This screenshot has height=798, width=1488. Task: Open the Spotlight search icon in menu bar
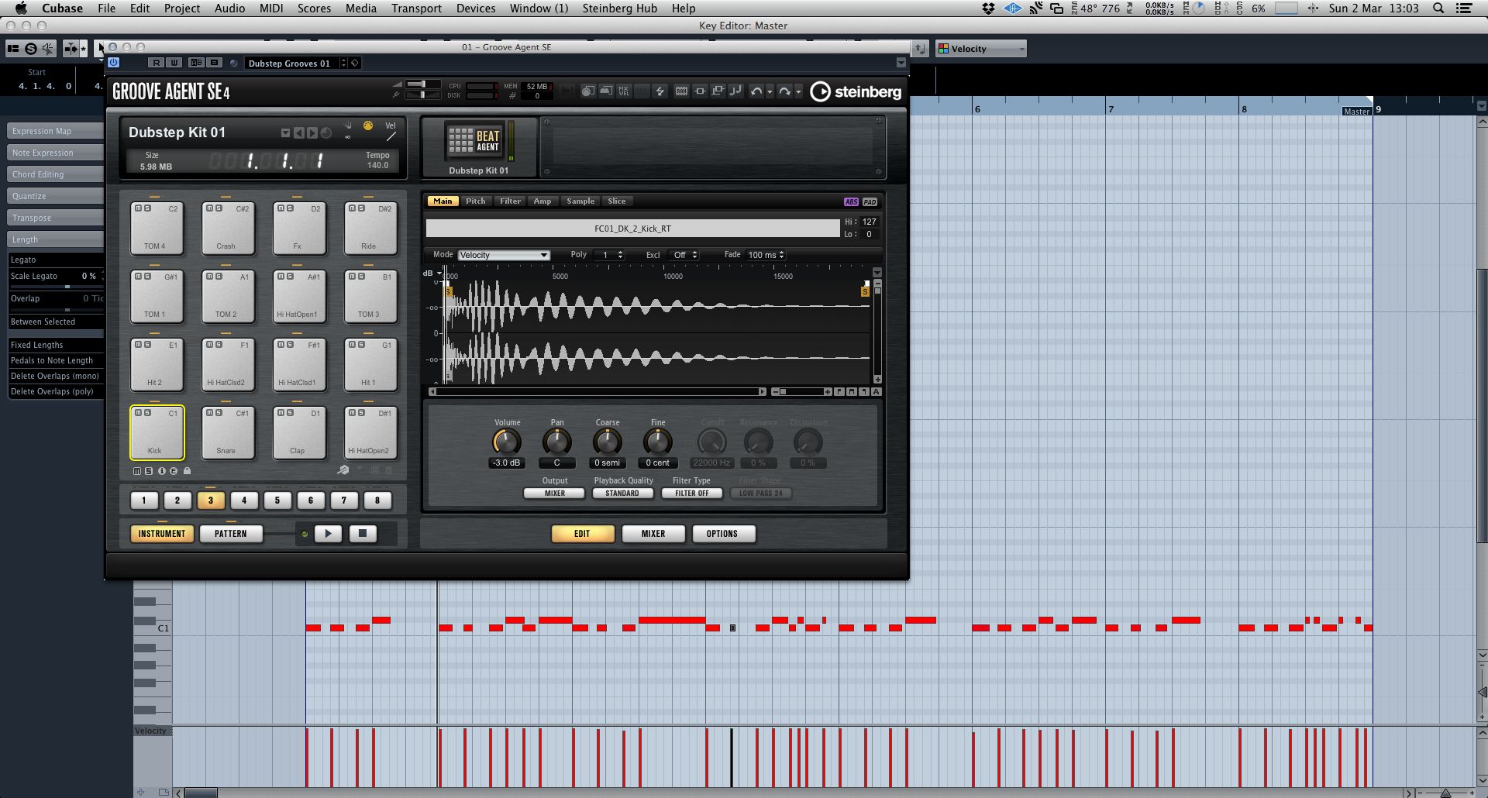coord(1438,9)
